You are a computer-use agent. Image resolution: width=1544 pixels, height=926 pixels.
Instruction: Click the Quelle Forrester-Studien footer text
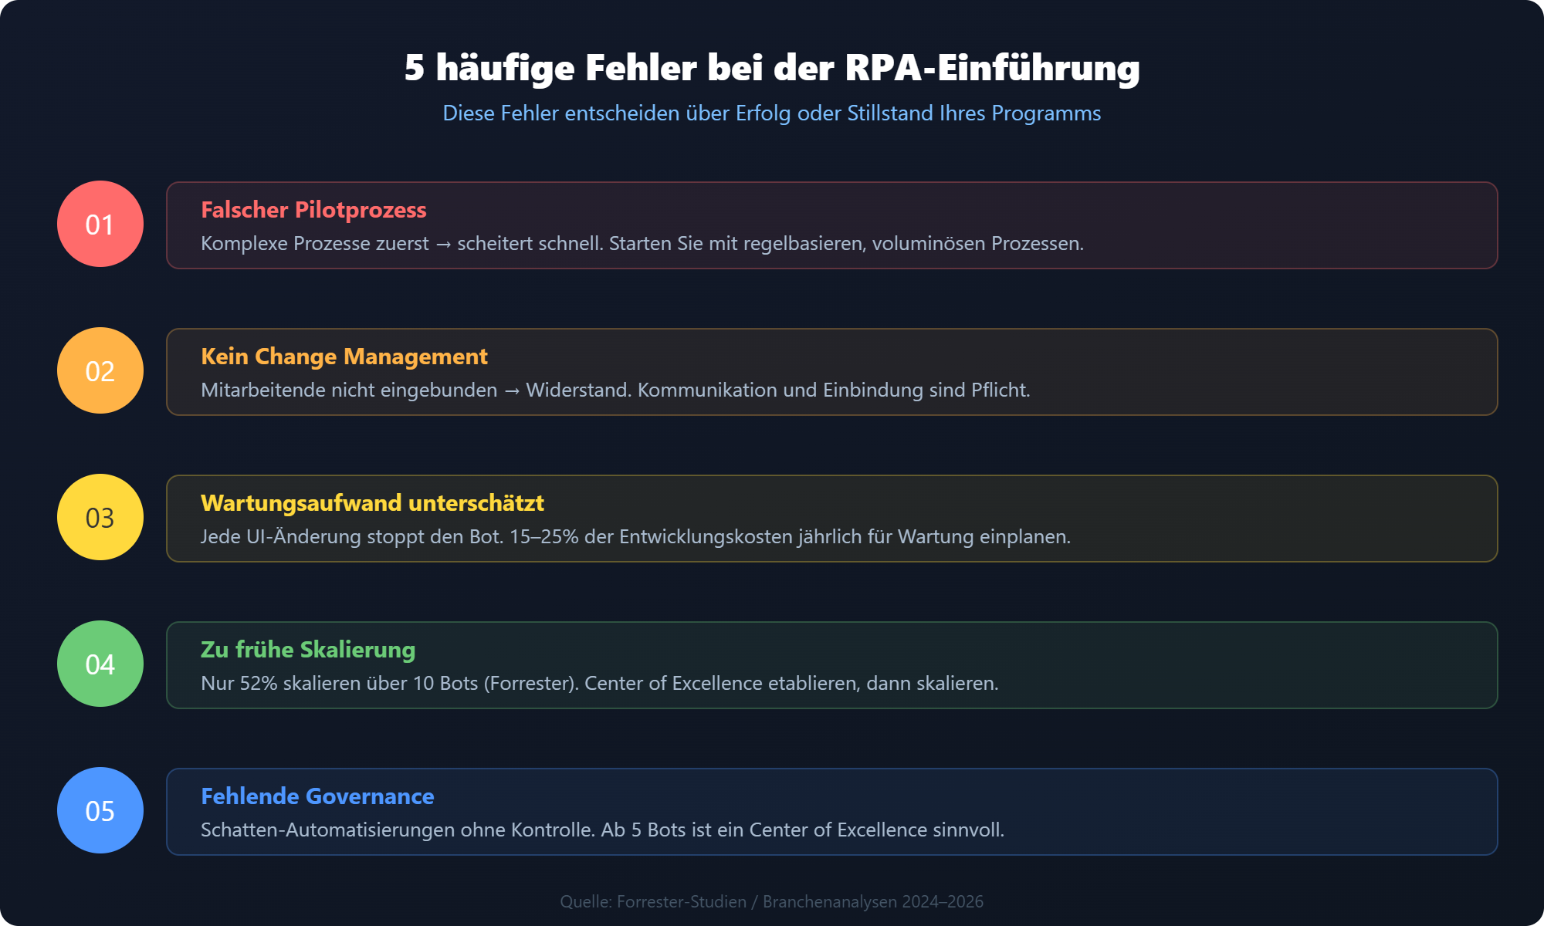click(x=772, y=901)
